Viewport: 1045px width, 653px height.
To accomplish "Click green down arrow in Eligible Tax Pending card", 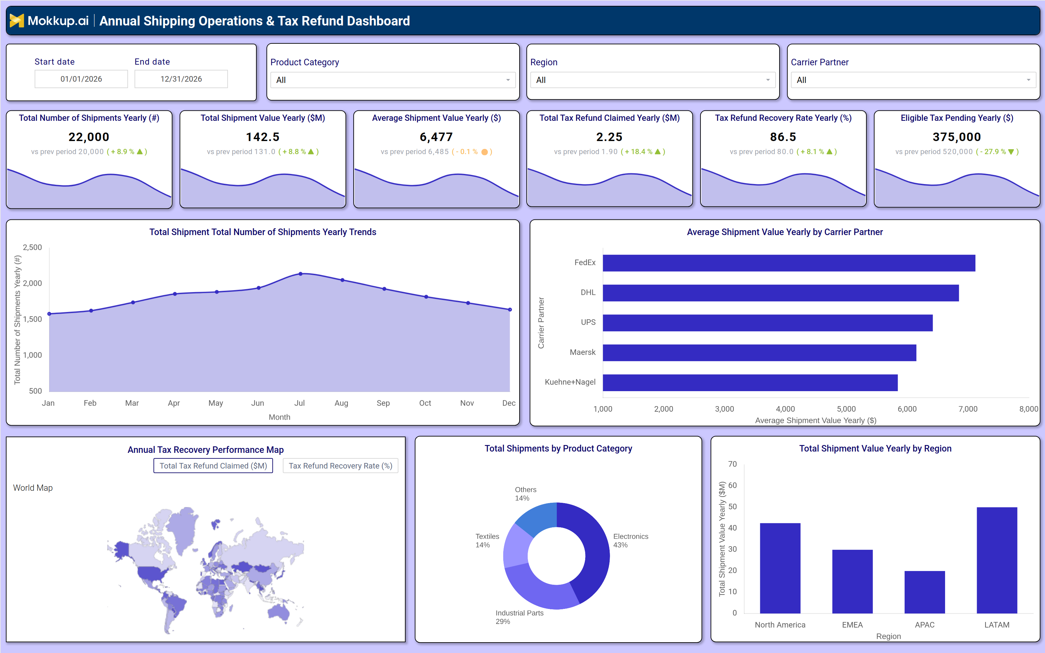I will pyautogui.click(x=1011, y=151).
